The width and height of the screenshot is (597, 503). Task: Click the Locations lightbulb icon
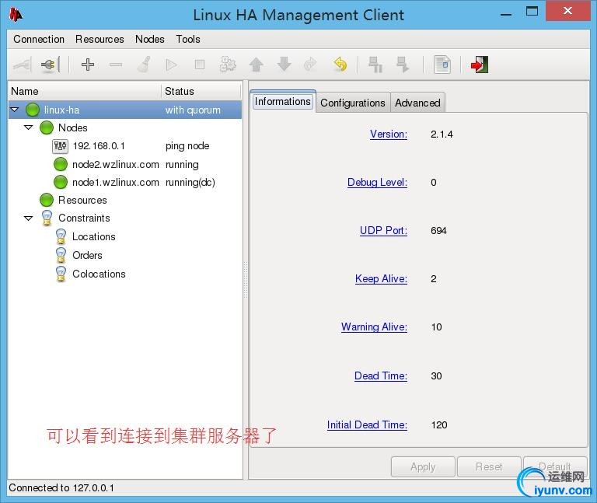coord(61,236)
